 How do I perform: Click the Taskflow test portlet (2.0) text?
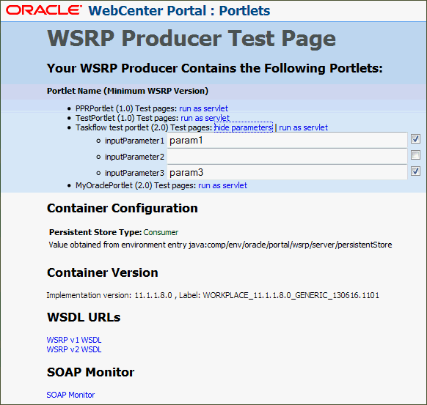click(122, 127)
